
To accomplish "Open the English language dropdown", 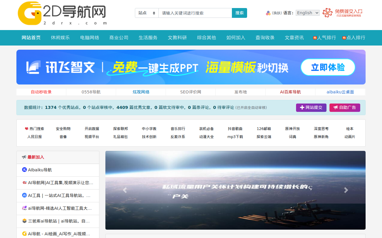I will tap(307, 12).
